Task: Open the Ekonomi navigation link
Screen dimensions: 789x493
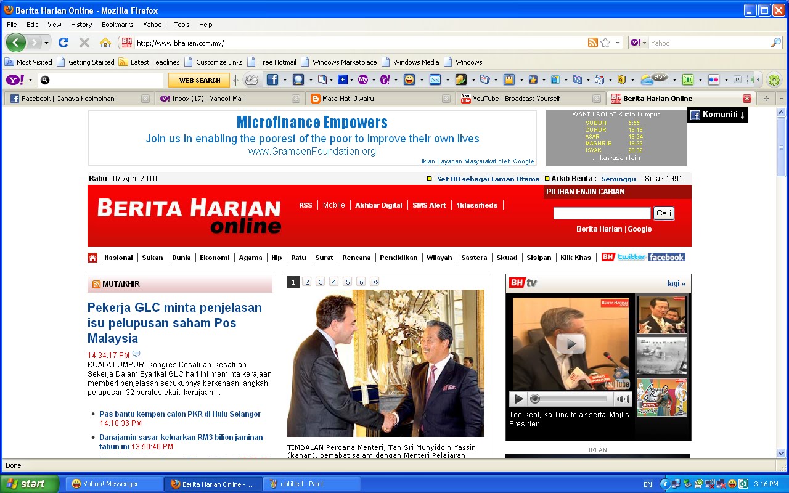Action: click(x=215, y=258)
